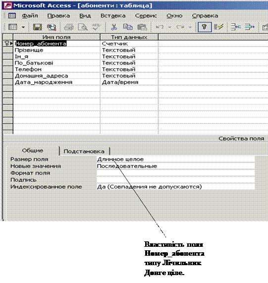The height and width of the screenshot is (283, 268).
Task: Click the Copy icon
Action: 128,27
